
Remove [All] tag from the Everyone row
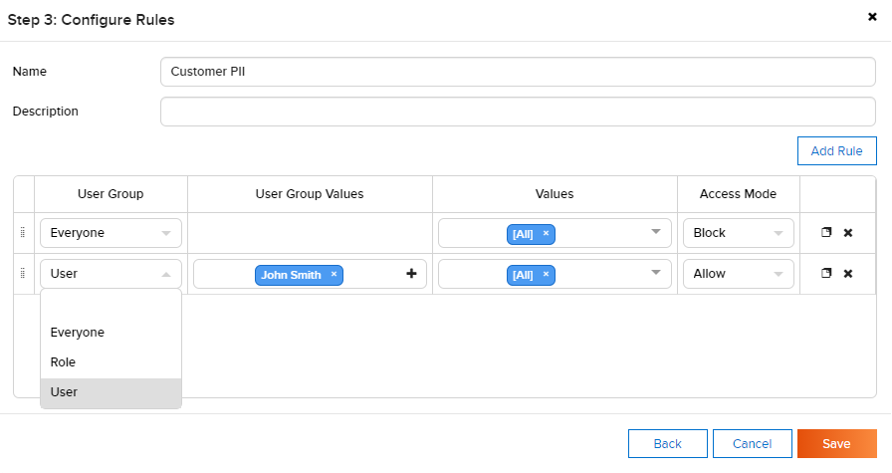546,233
